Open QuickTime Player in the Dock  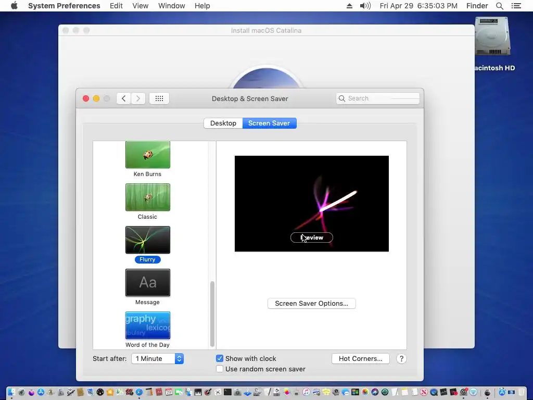point(434,392)
